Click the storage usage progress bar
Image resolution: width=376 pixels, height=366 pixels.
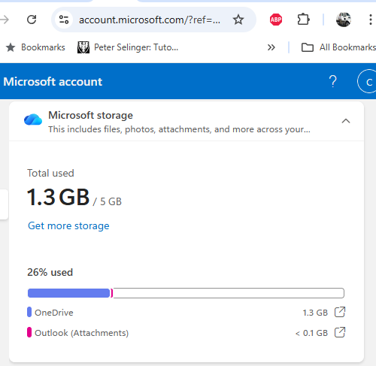(x=186, y=293)
